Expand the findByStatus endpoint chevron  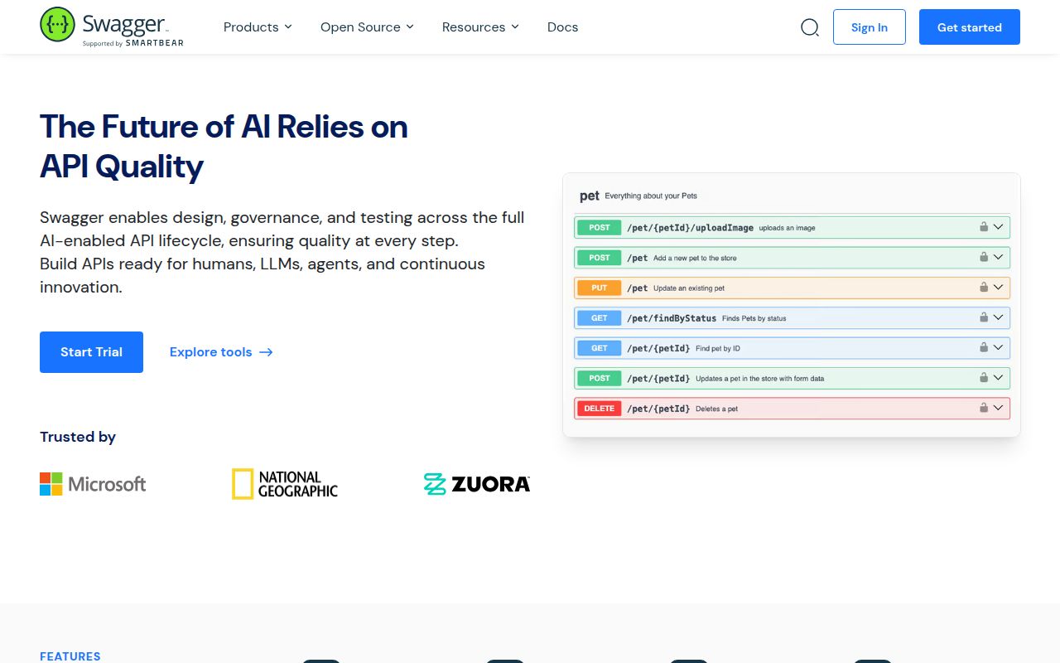(x=999, y=317)
